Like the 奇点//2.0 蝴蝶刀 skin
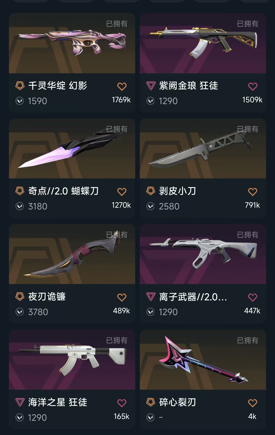 [x=122, y=192]
